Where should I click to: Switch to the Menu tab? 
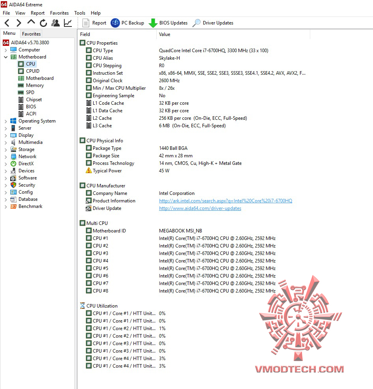click(x=9, y=33)
